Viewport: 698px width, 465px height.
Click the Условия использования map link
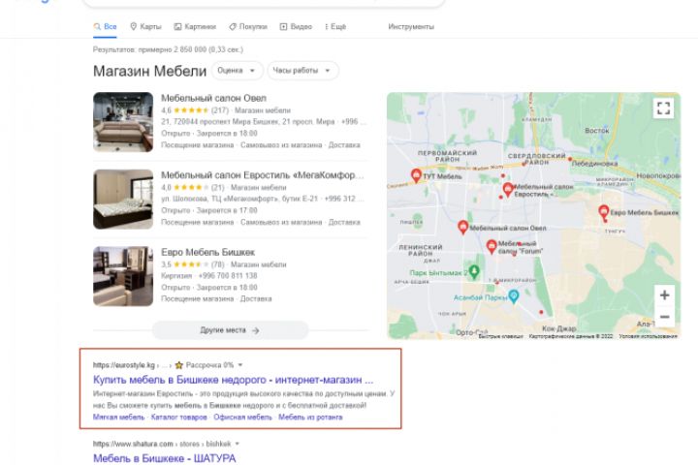(648, 336)
